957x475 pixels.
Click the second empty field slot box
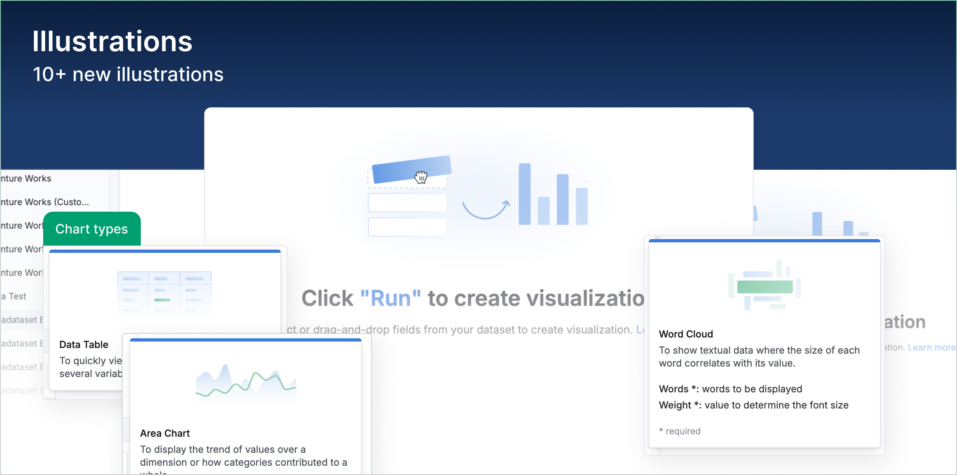point(407,227)
